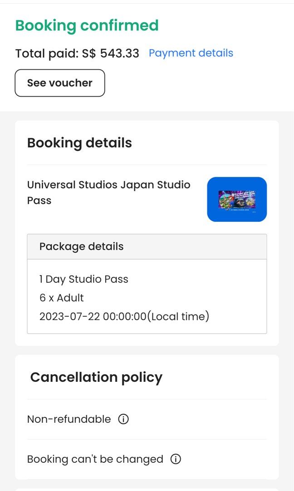294x491 pixels.
Task: Open the Universal Studios Japan pass thumbnail image
Action: tap(237, 199)
